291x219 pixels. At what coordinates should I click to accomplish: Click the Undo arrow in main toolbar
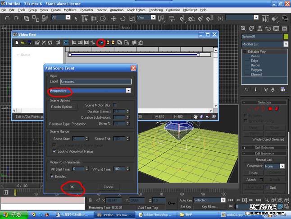(x=7, y=18)
